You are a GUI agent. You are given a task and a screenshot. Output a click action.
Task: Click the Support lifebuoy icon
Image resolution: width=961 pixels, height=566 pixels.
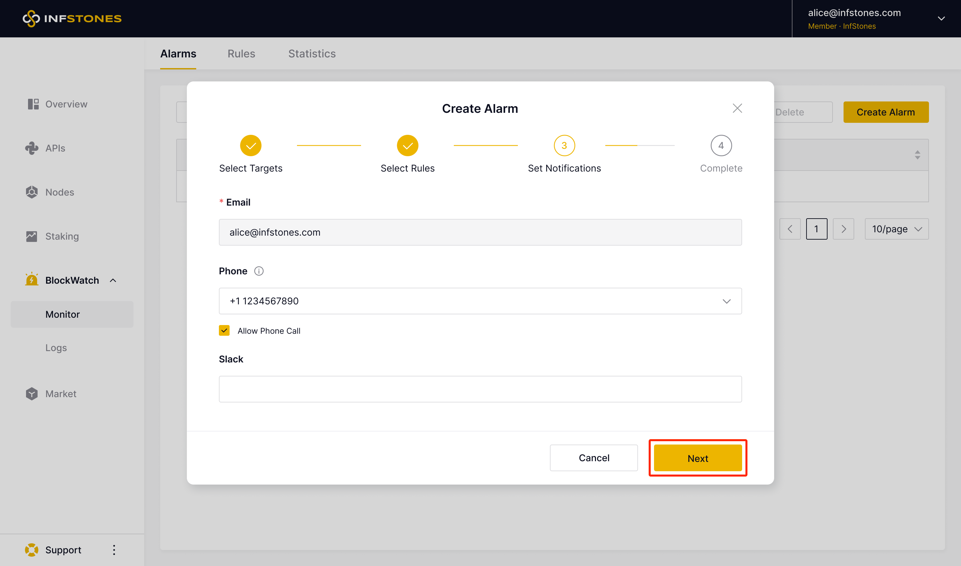tap(32, 550)
